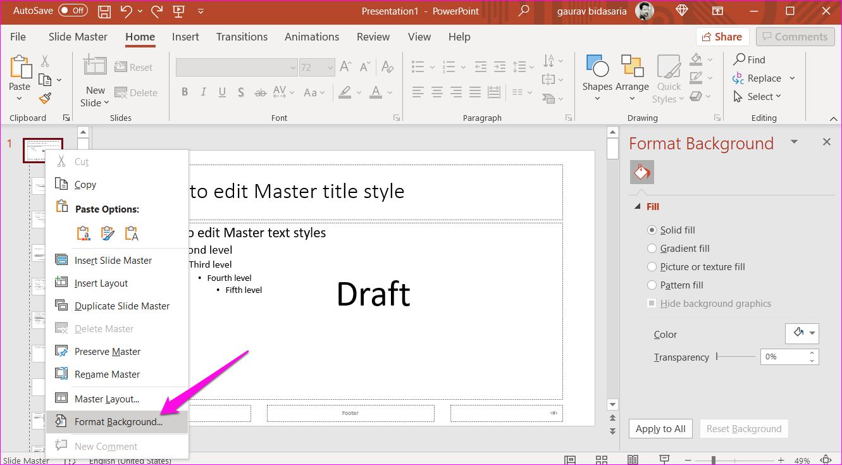This screenshot has height=465, width=842.
Task: Click the Italic formatting icon
Action: coord(203,92)
